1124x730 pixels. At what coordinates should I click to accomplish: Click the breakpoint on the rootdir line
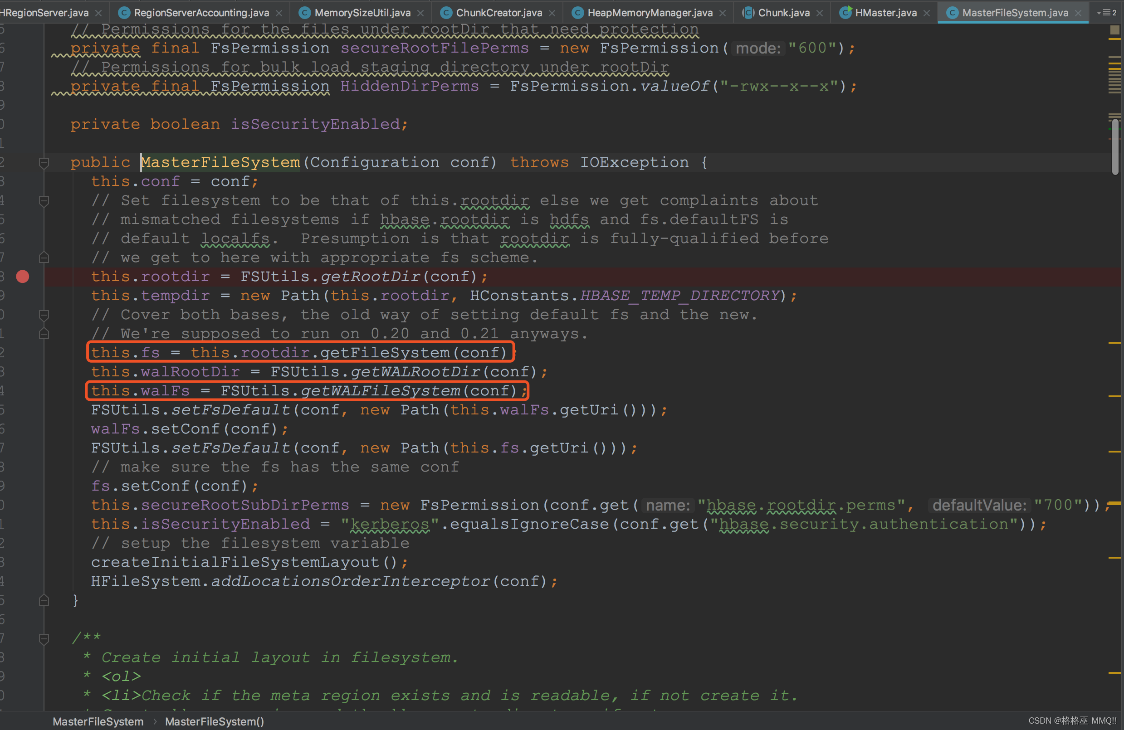(22, 277)
